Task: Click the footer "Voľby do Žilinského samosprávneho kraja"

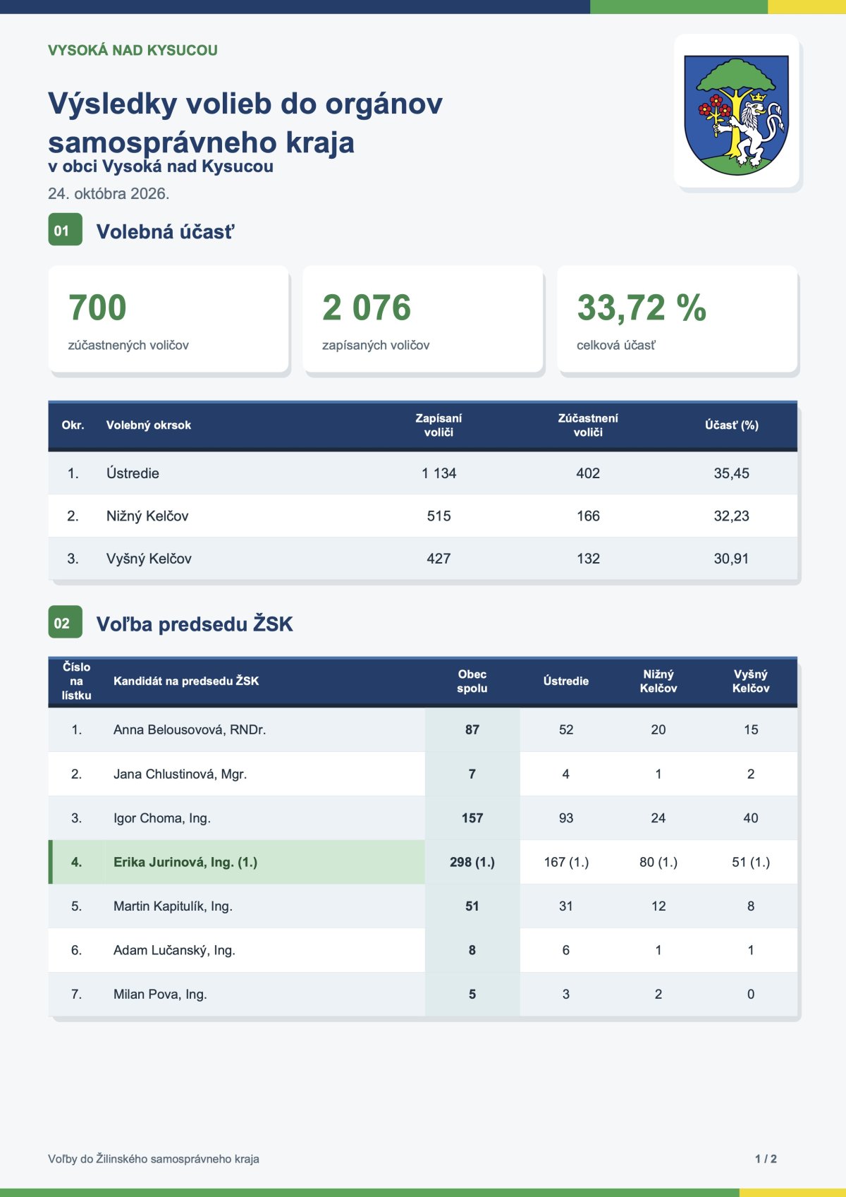Action: point(154,1159)
